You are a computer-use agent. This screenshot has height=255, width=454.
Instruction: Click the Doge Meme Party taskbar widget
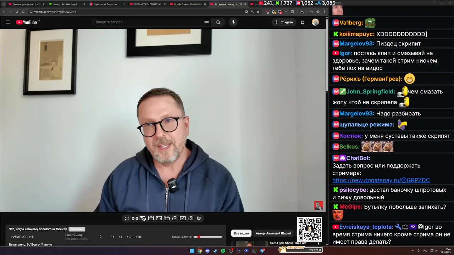click(300, 250)
